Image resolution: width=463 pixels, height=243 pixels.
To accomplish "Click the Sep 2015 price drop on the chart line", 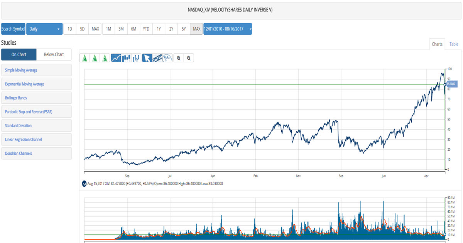I will (338, 133).
